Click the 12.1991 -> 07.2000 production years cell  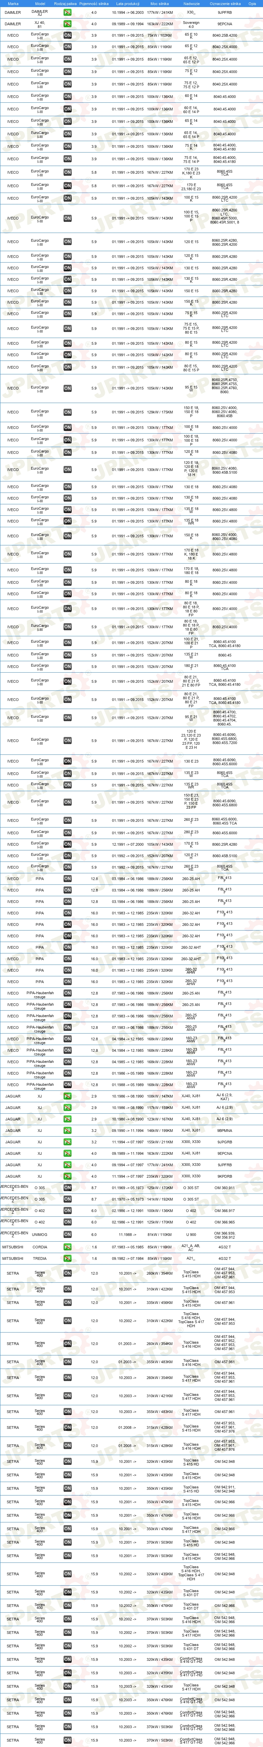tap(127, 844)
